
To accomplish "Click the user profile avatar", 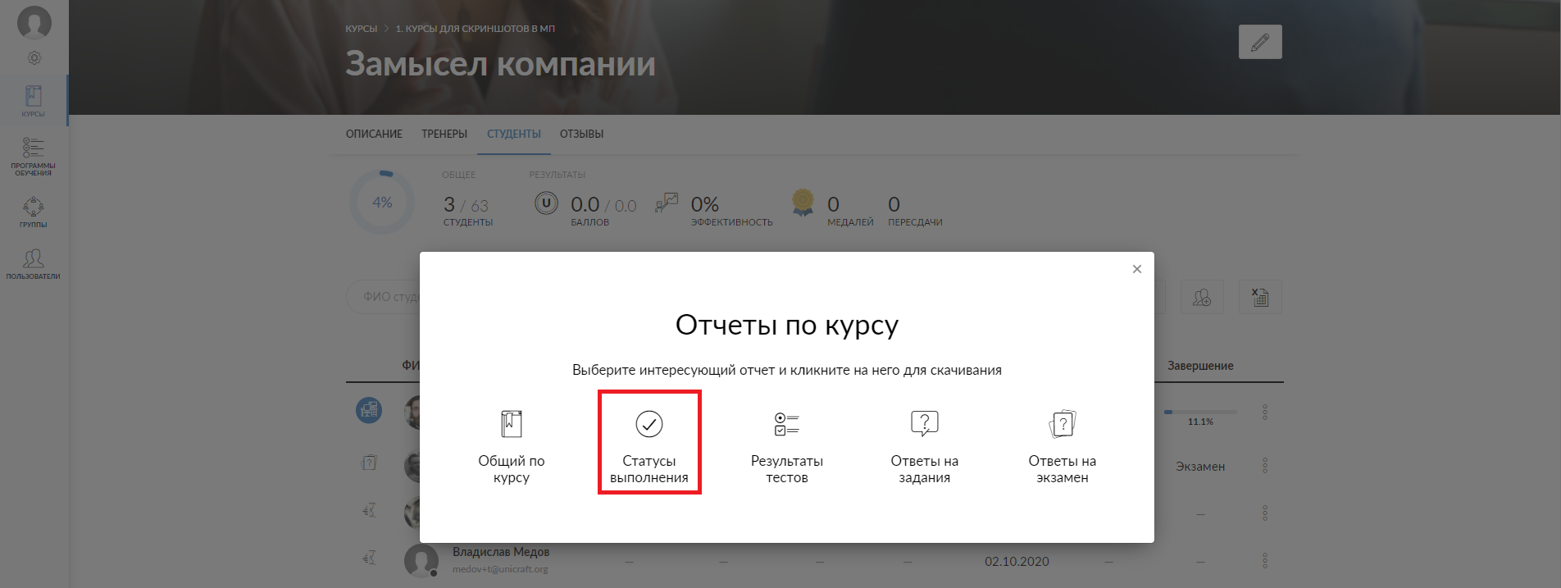I will [34, 22].
